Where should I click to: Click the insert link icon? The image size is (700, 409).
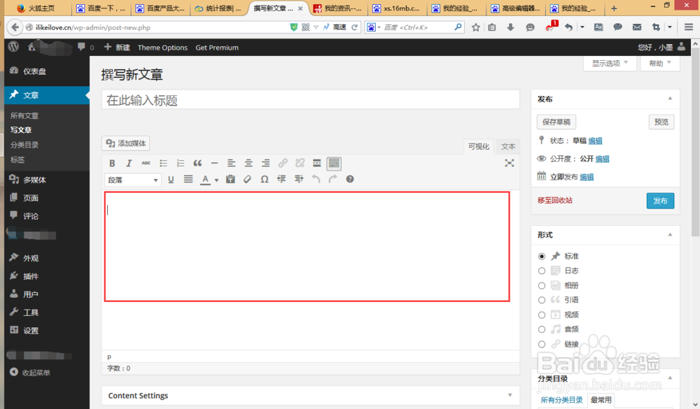click(283, 163)
